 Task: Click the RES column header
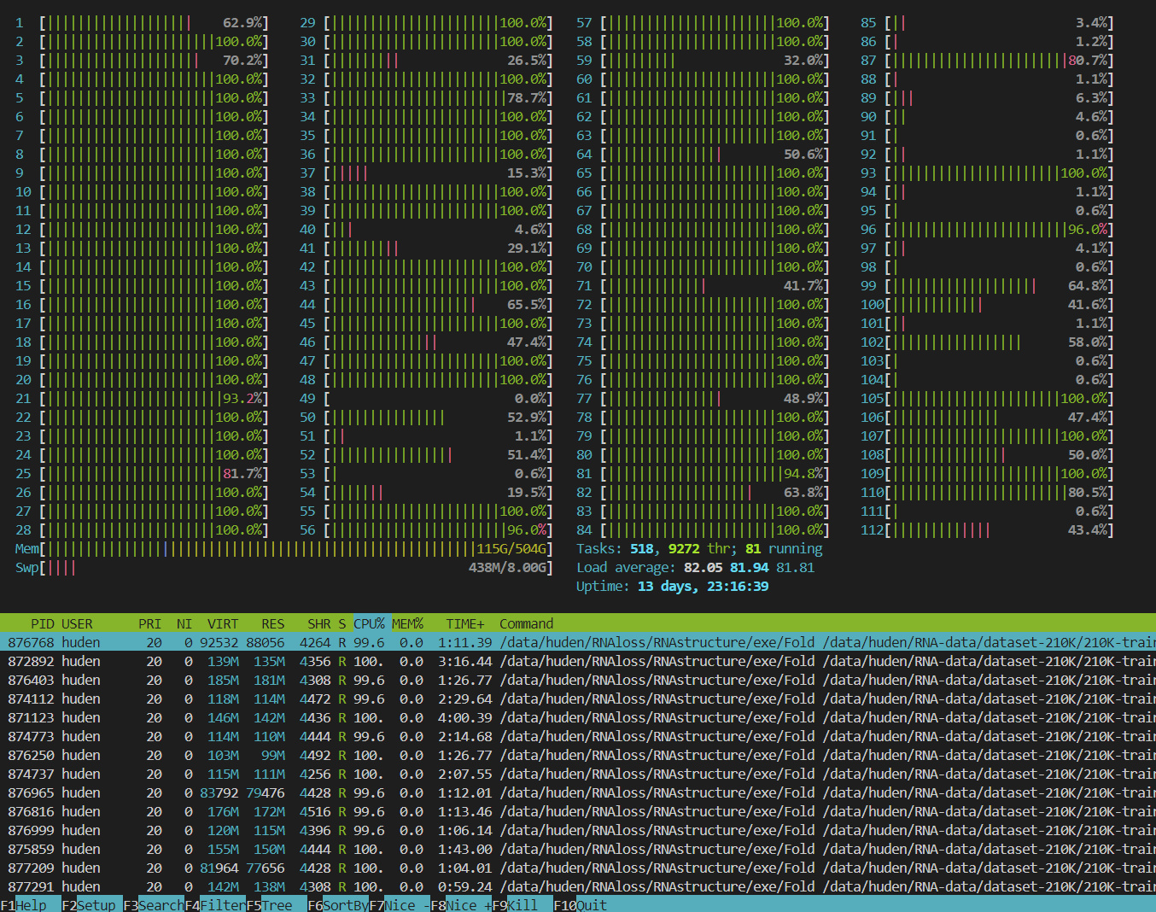(272, 623)
